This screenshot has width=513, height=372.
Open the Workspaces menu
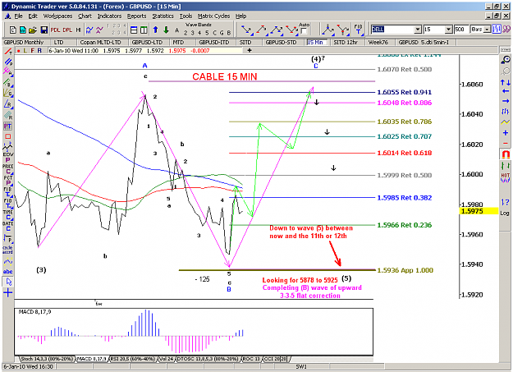click(x=58, y=16)
